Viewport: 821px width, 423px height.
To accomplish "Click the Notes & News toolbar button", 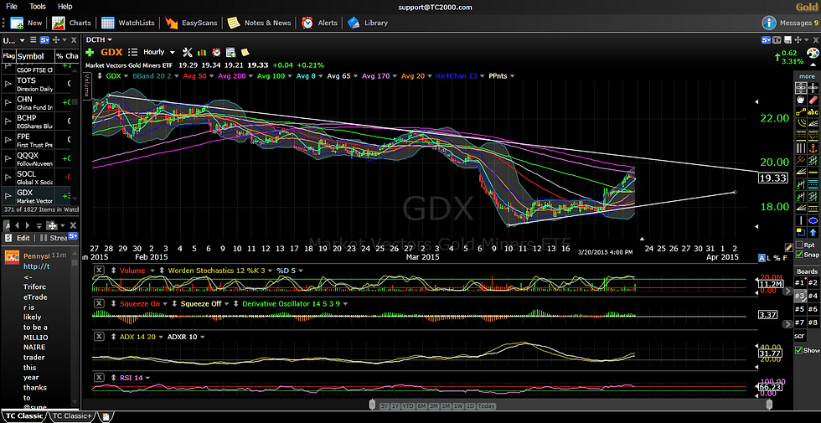I will (x=259, y=23).
